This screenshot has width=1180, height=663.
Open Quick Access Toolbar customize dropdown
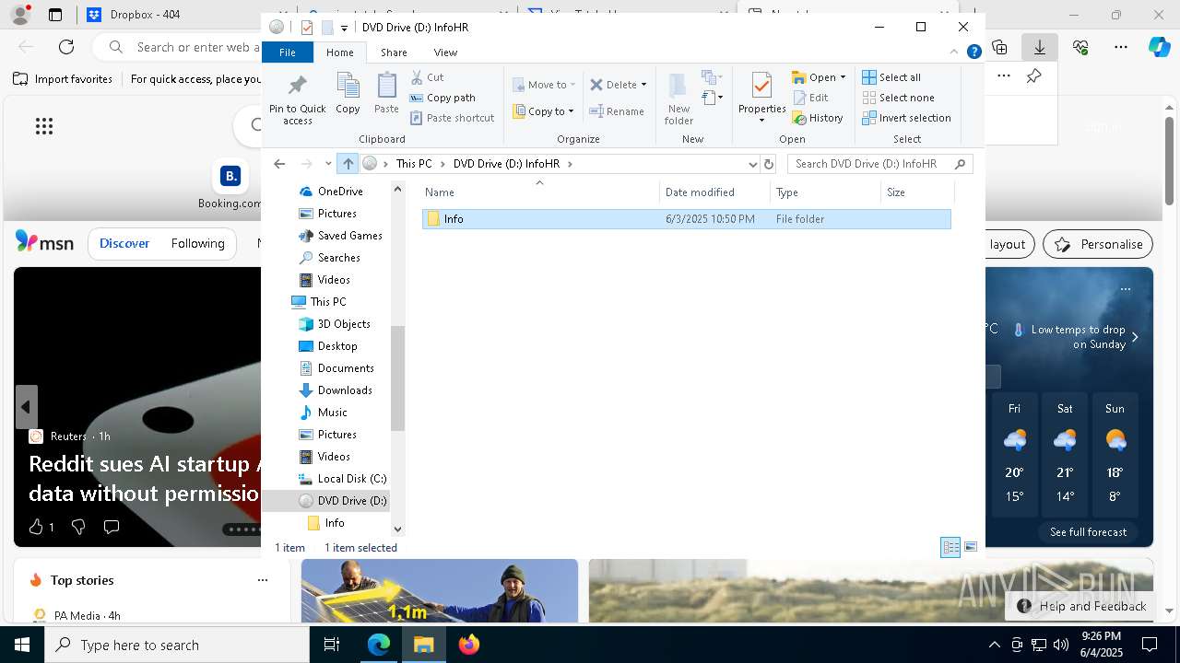(x=344, y=28)
